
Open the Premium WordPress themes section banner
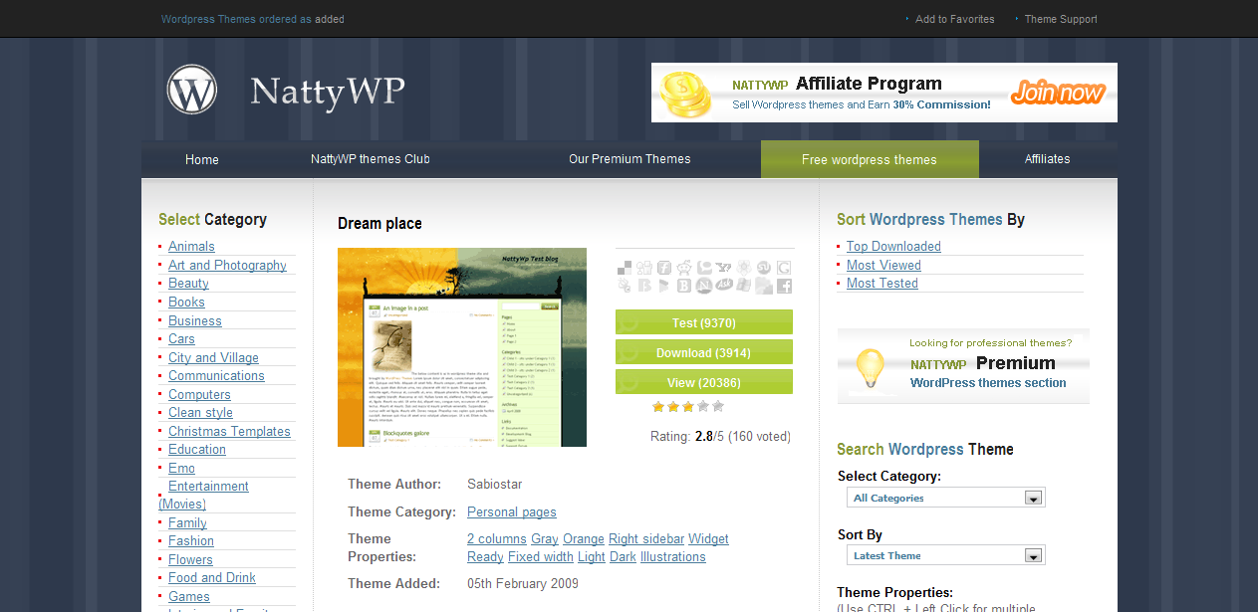(963, 366)
